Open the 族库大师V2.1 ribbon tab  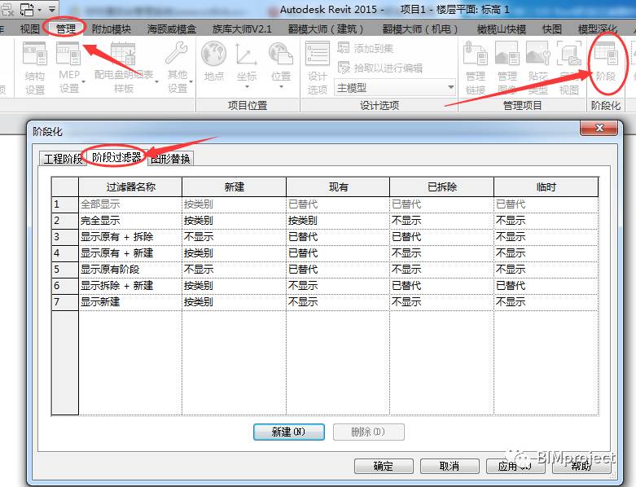(242, 29)
